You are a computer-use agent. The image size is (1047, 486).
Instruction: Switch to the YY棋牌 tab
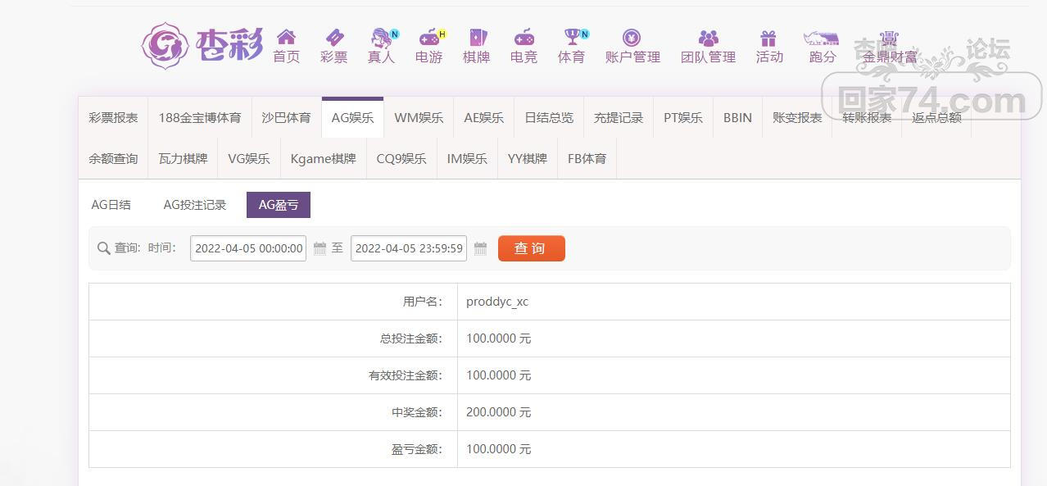[x=528, y=158]
